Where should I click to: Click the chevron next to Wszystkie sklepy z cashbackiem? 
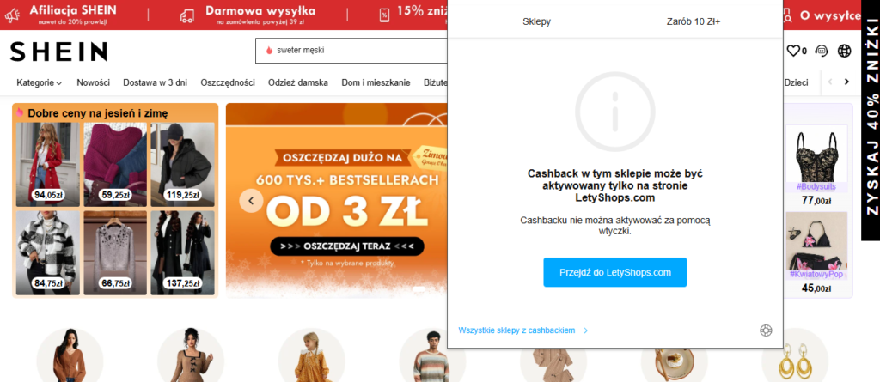point(586,331)
